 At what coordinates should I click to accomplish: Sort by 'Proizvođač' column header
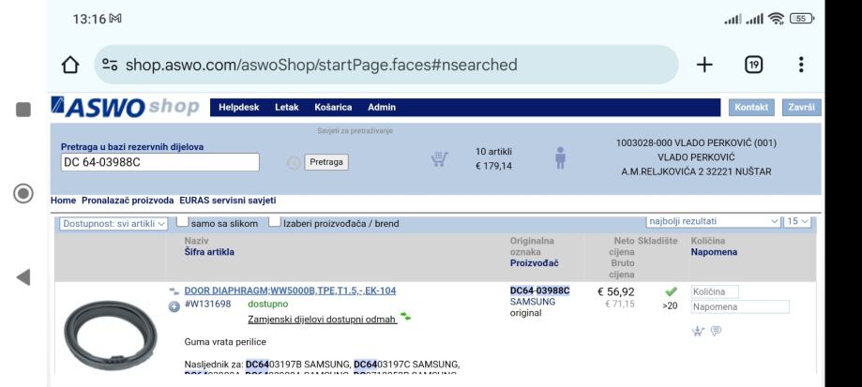[x=535, y=263]
